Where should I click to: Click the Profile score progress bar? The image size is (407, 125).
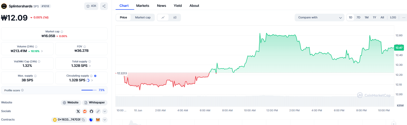tap(89, 90)
